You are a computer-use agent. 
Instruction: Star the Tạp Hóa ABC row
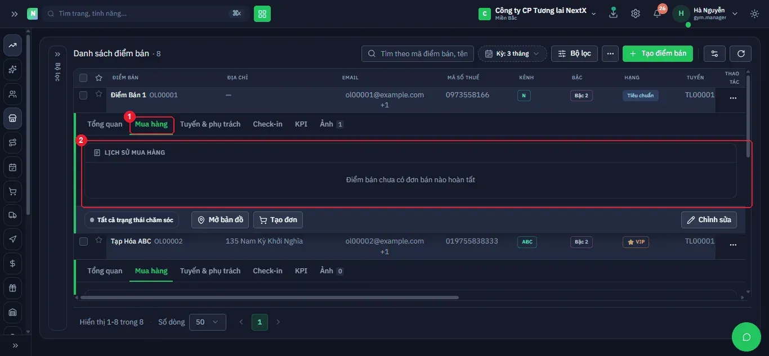pos(99,241)
